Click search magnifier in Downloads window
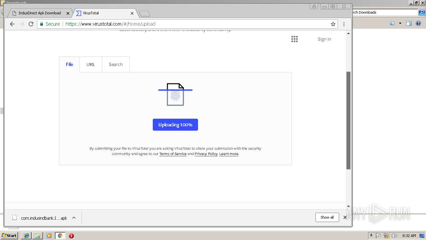Viewport: 426px width, 240px height. point(421,12)
